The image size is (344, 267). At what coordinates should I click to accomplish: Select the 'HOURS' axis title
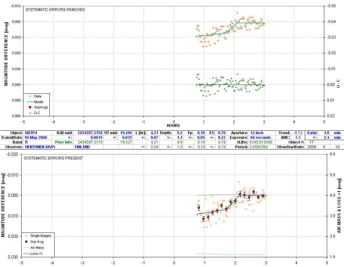[173, 126]
